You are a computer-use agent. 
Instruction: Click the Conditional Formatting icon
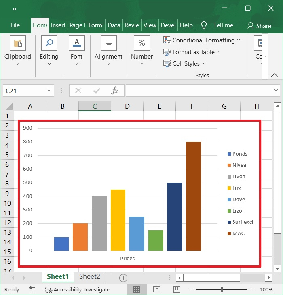pyautogui.click(x=167, y=40)
